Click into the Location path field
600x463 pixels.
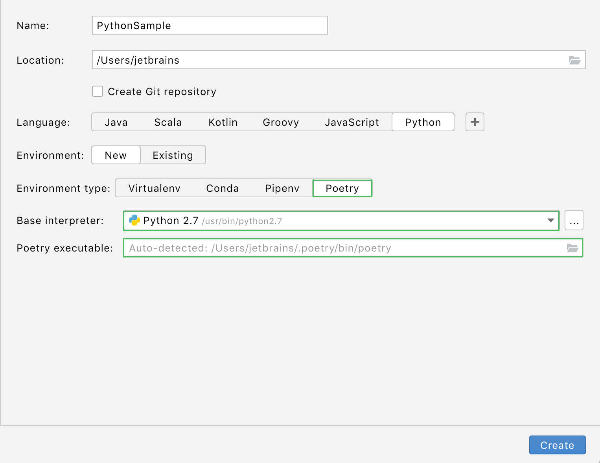tap(339, 60)
